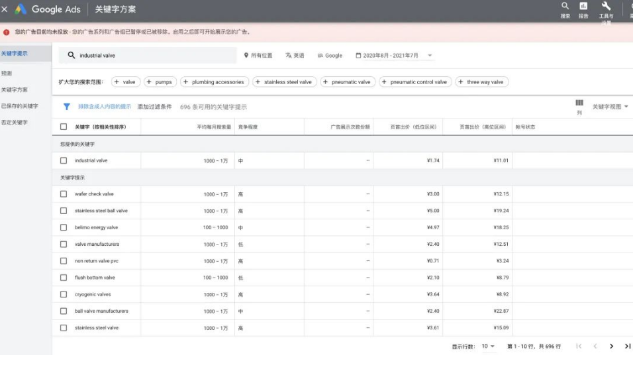This screenshot has height=379, width=633.
Task: Open the keyword view dropdown
Action: tap(610, 107)
